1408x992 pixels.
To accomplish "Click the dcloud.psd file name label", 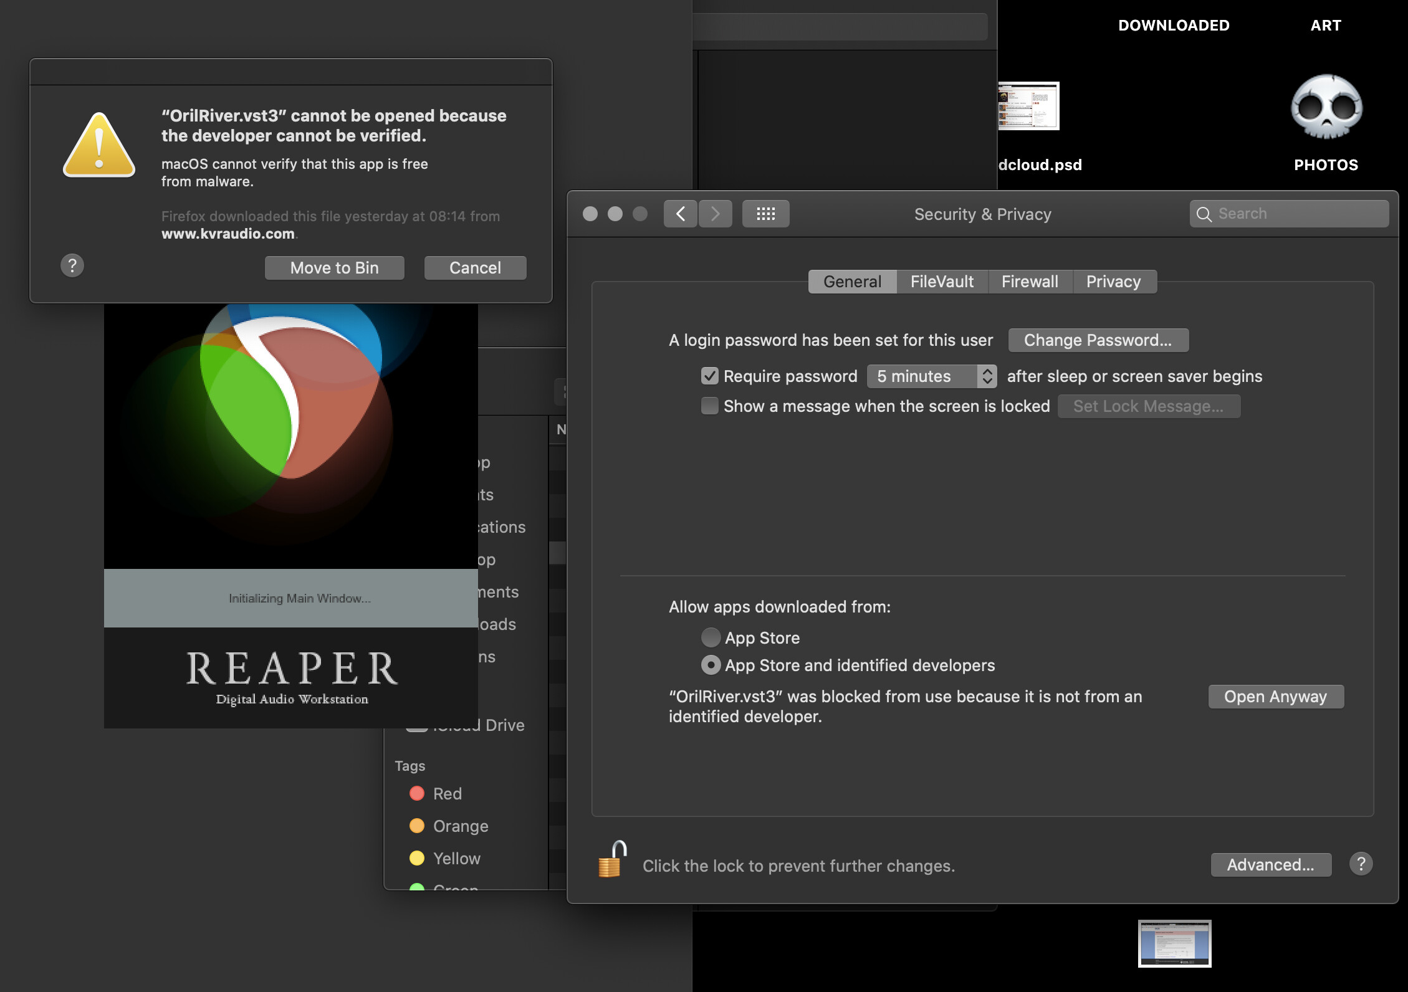I will click(1040, 165).
